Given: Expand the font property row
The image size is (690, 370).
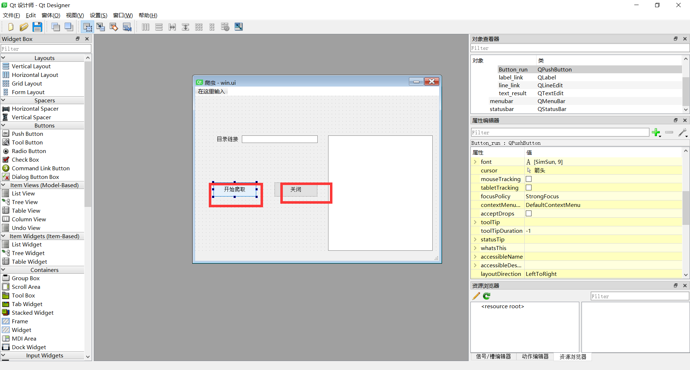Looking at the screenshot, I should (x=475, y=162).
